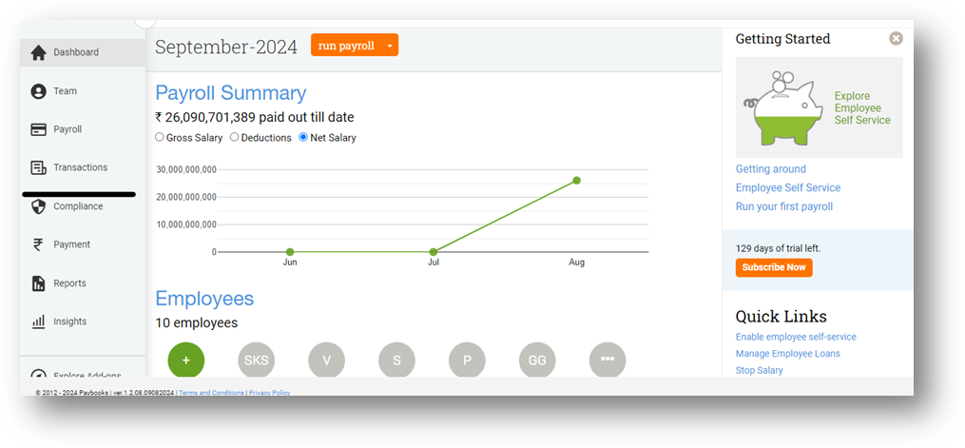The height and width of the screenshot is (448, 965).
Task: Open employee S avatar
Action: click(396, 360)
